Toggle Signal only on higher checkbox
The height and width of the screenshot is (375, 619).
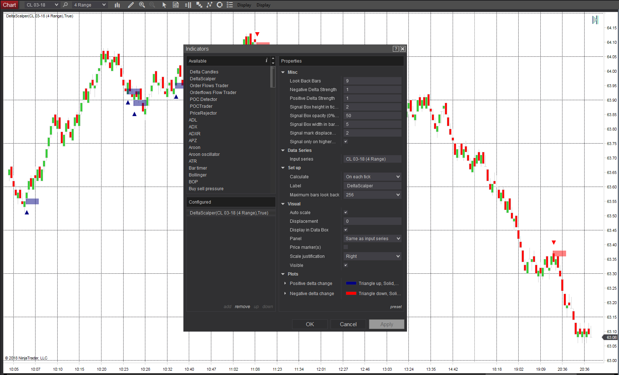click(346, 142)
